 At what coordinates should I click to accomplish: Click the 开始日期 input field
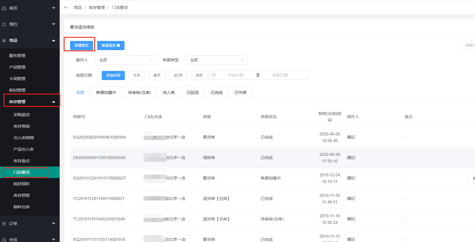click(x=235, y=75)
